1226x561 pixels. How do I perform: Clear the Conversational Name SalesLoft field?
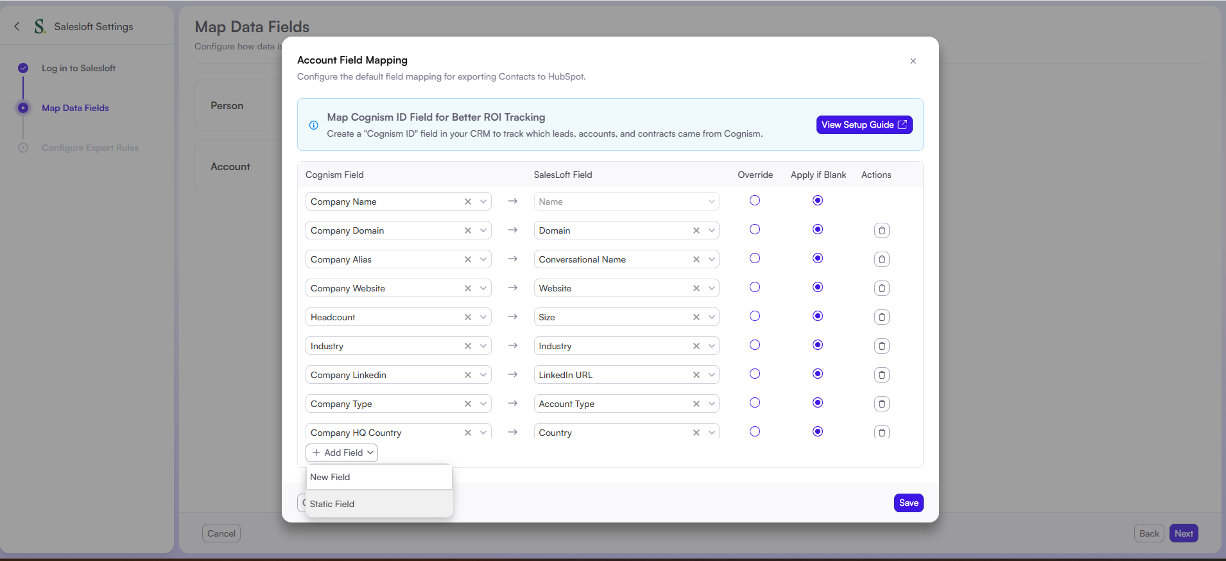pyautogui.click(x=696, y=259)
